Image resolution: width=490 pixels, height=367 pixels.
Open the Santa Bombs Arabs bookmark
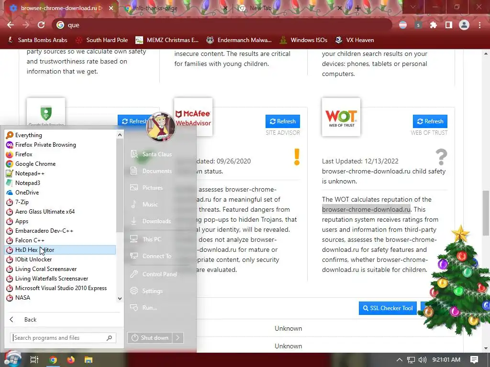37,40
